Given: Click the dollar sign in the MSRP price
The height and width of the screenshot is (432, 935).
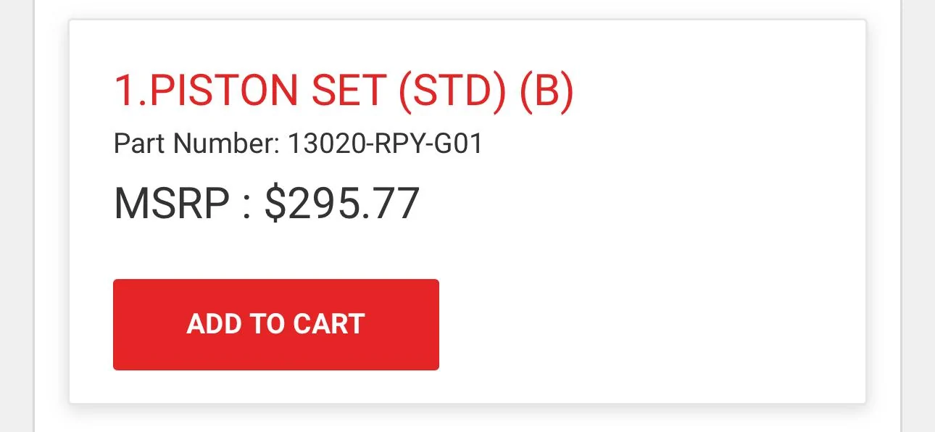Looking at the screenshot, I should (x=275, y=204).
